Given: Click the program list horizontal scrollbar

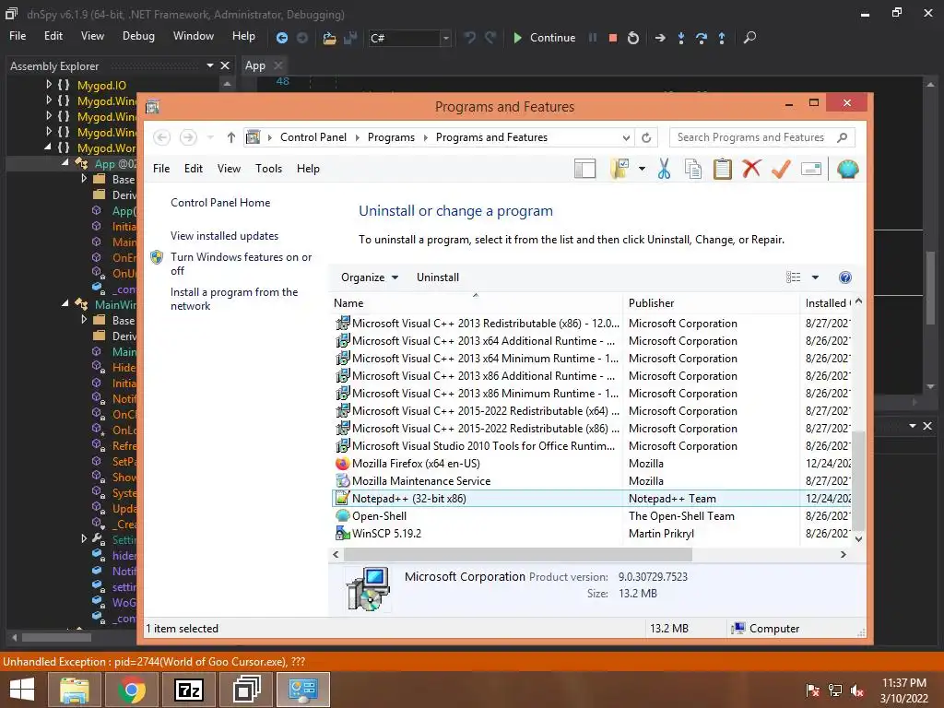Looking at the screenshot, I should 518,554.
